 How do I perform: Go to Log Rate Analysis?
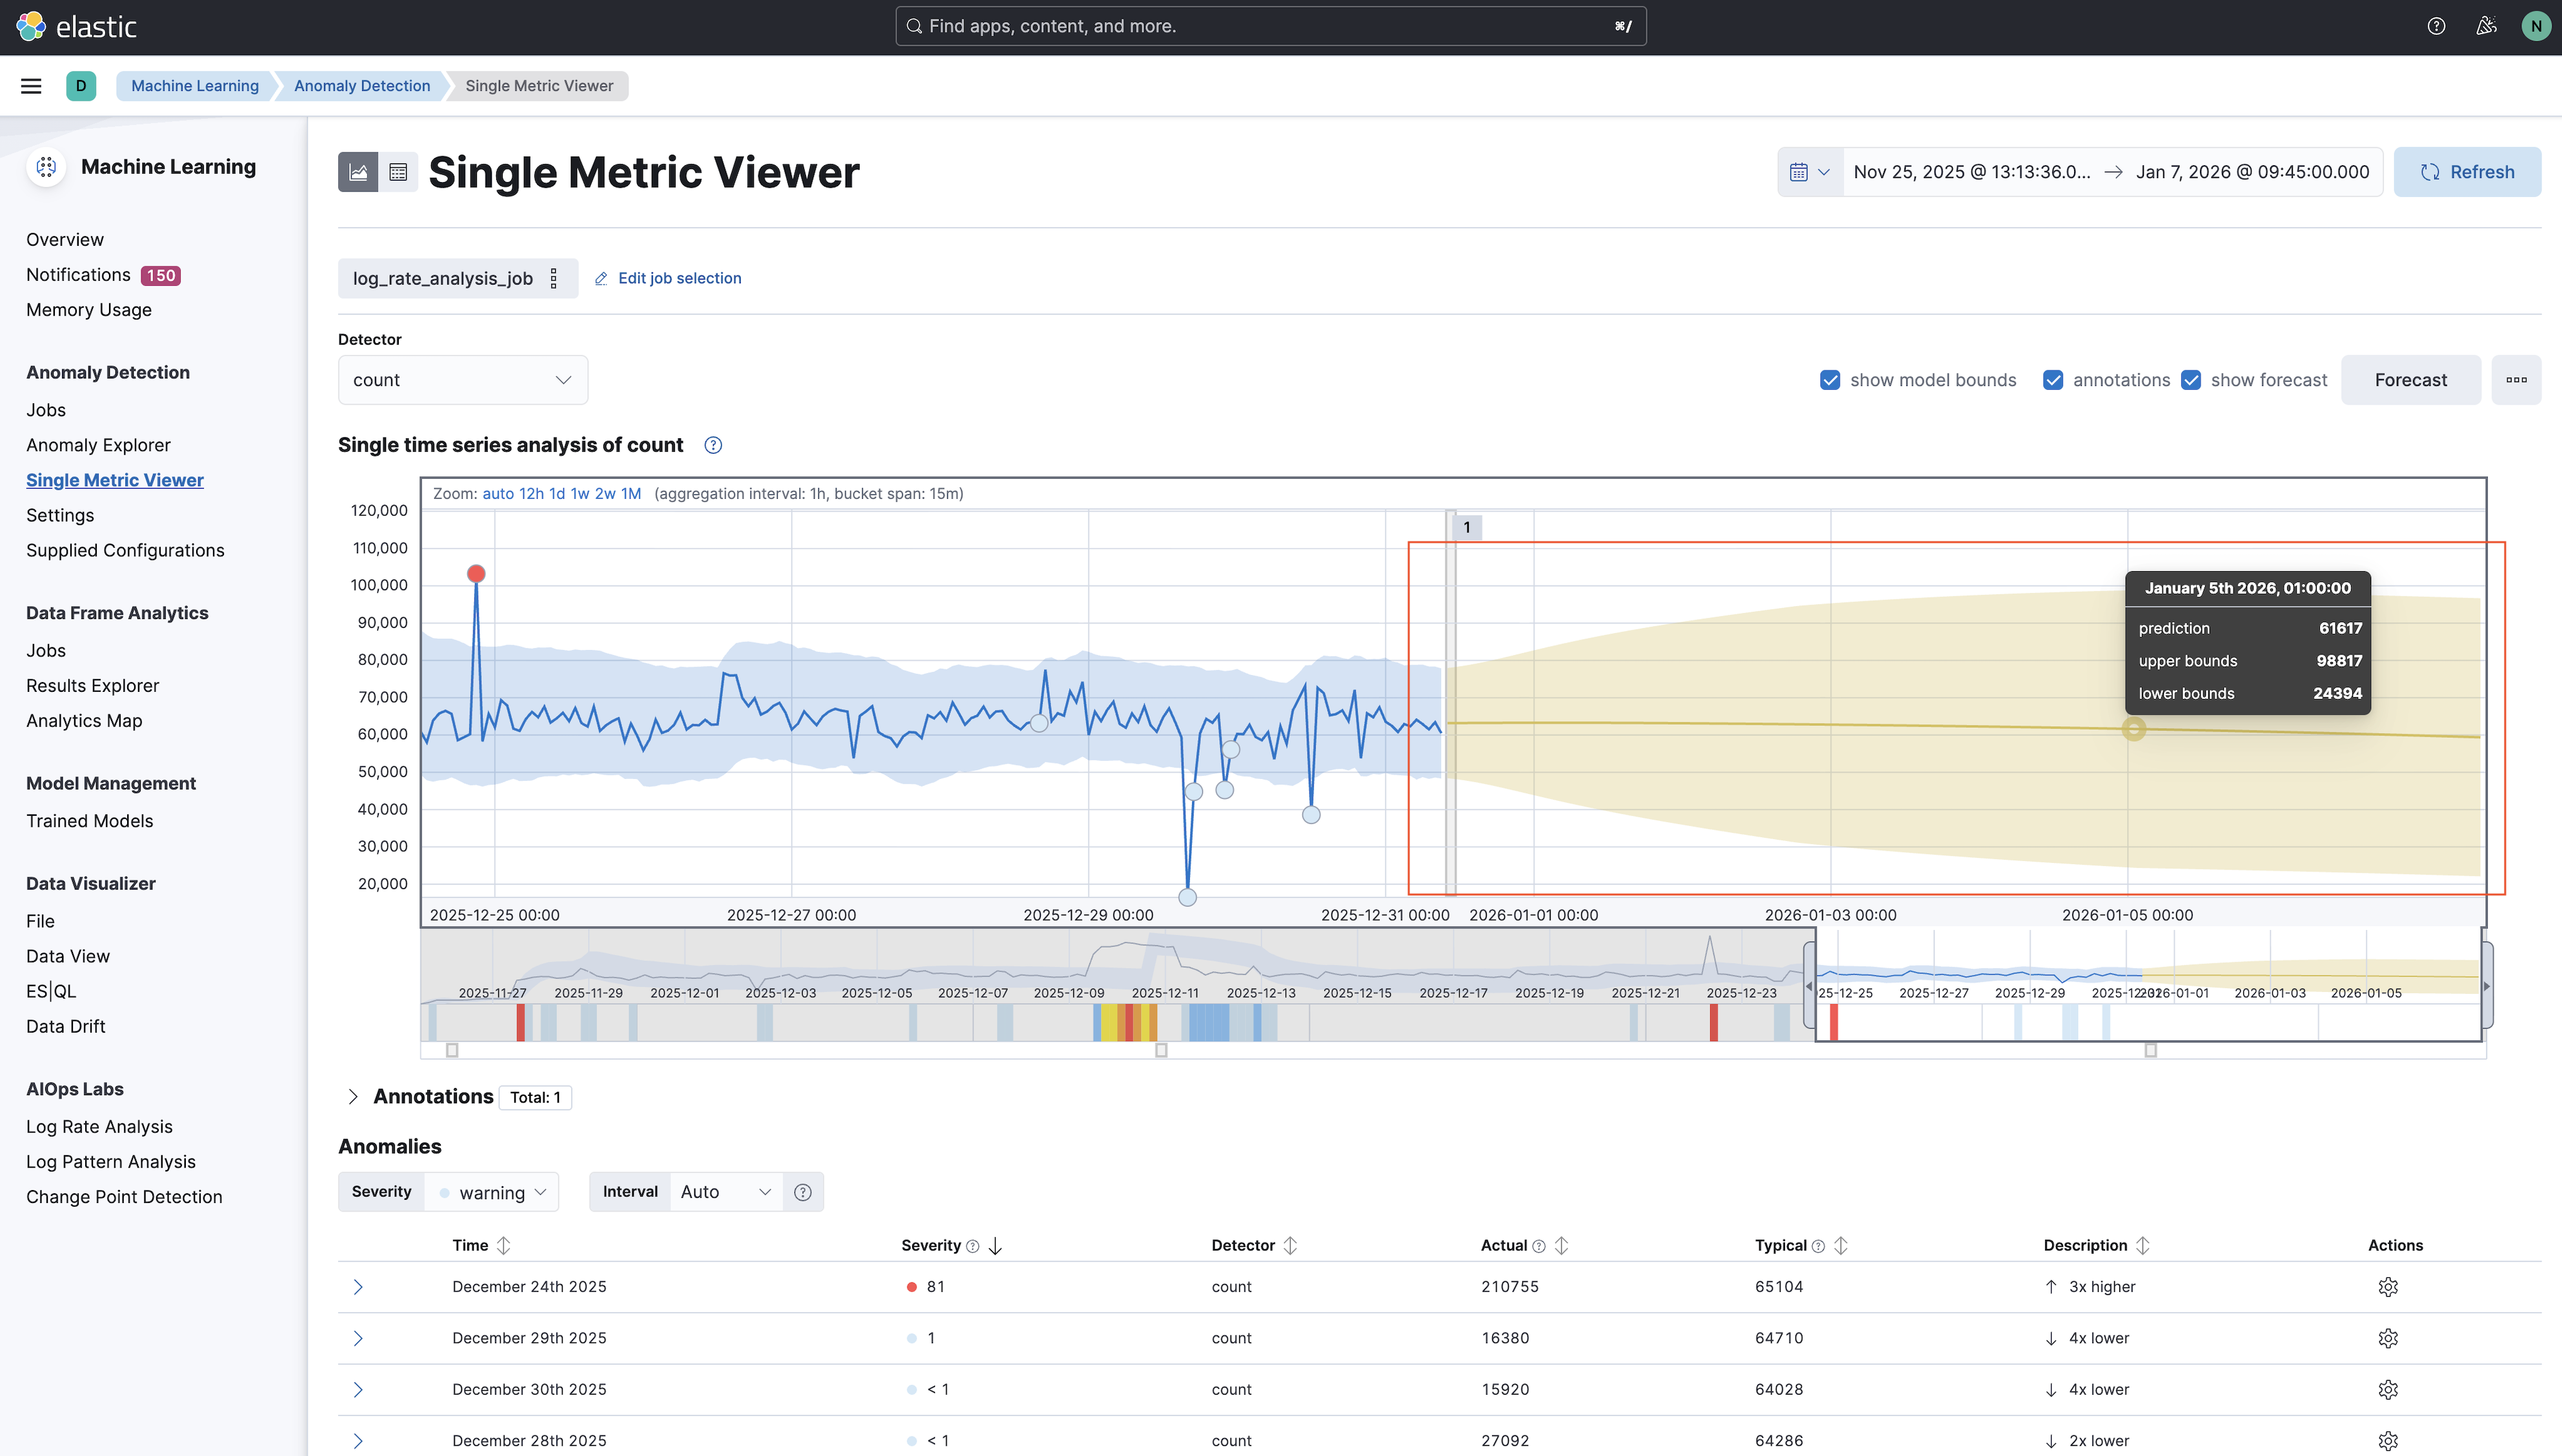click(99, 1127)
